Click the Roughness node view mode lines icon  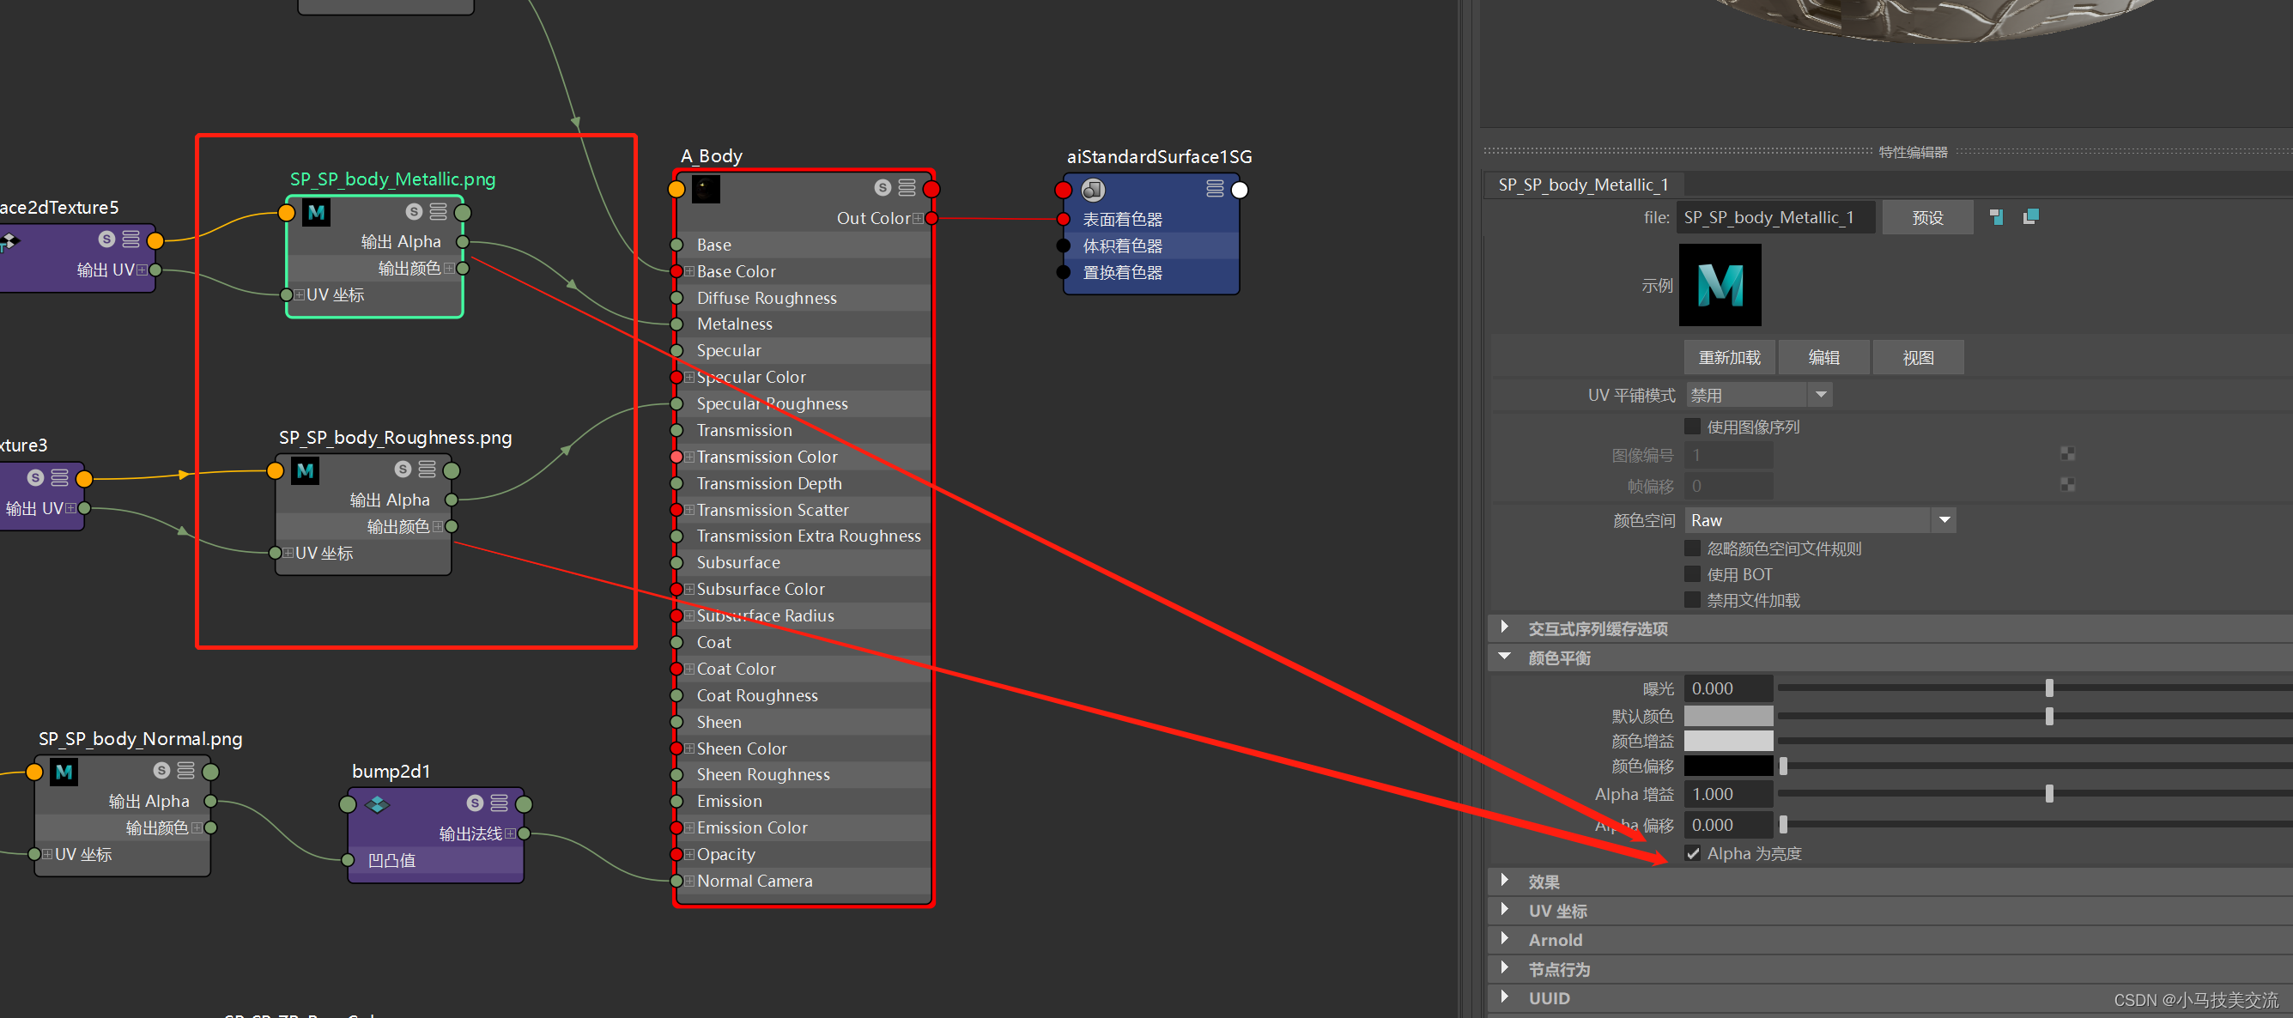click(x=427, y=469)
